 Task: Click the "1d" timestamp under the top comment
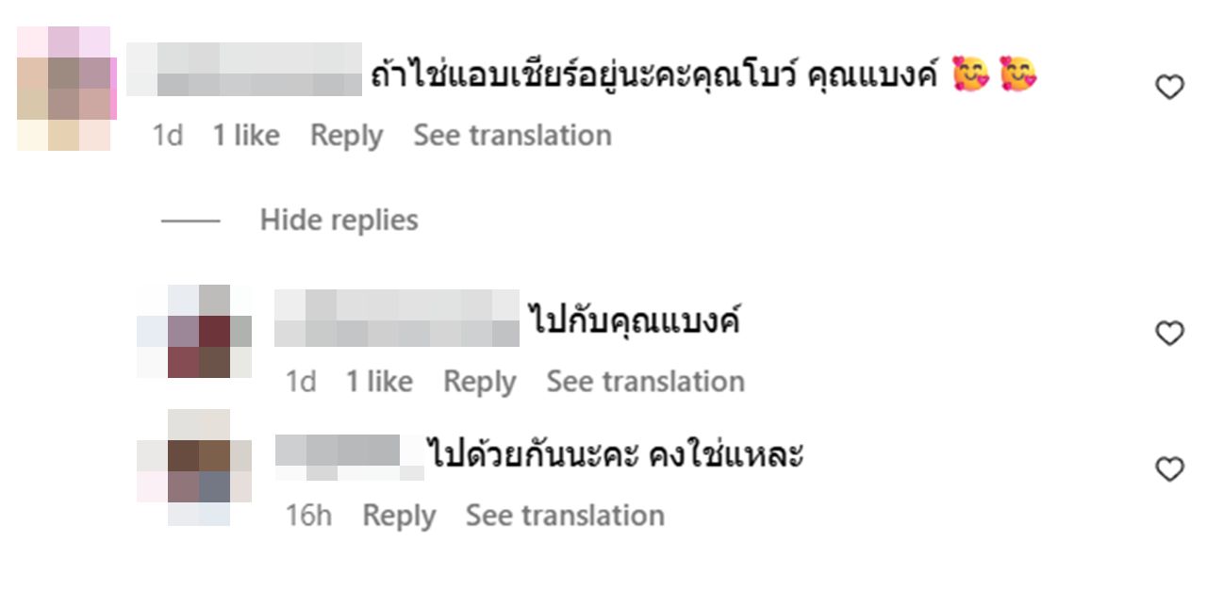pyautogui.click(x=168, y=136)
